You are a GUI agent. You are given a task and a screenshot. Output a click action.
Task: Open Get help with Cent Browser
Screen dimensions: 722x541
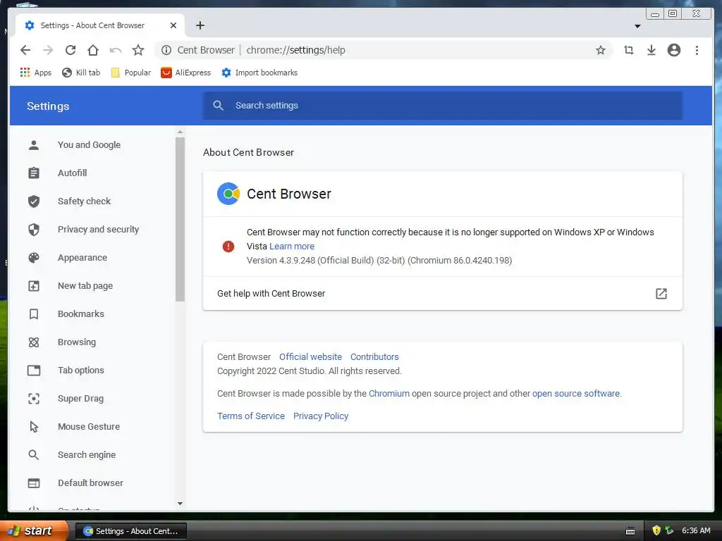(443, 294)
